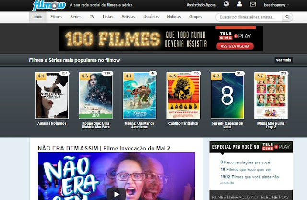Play the Não Era Bem Assim video
This screenshot has height=200, width=307.
116,194
